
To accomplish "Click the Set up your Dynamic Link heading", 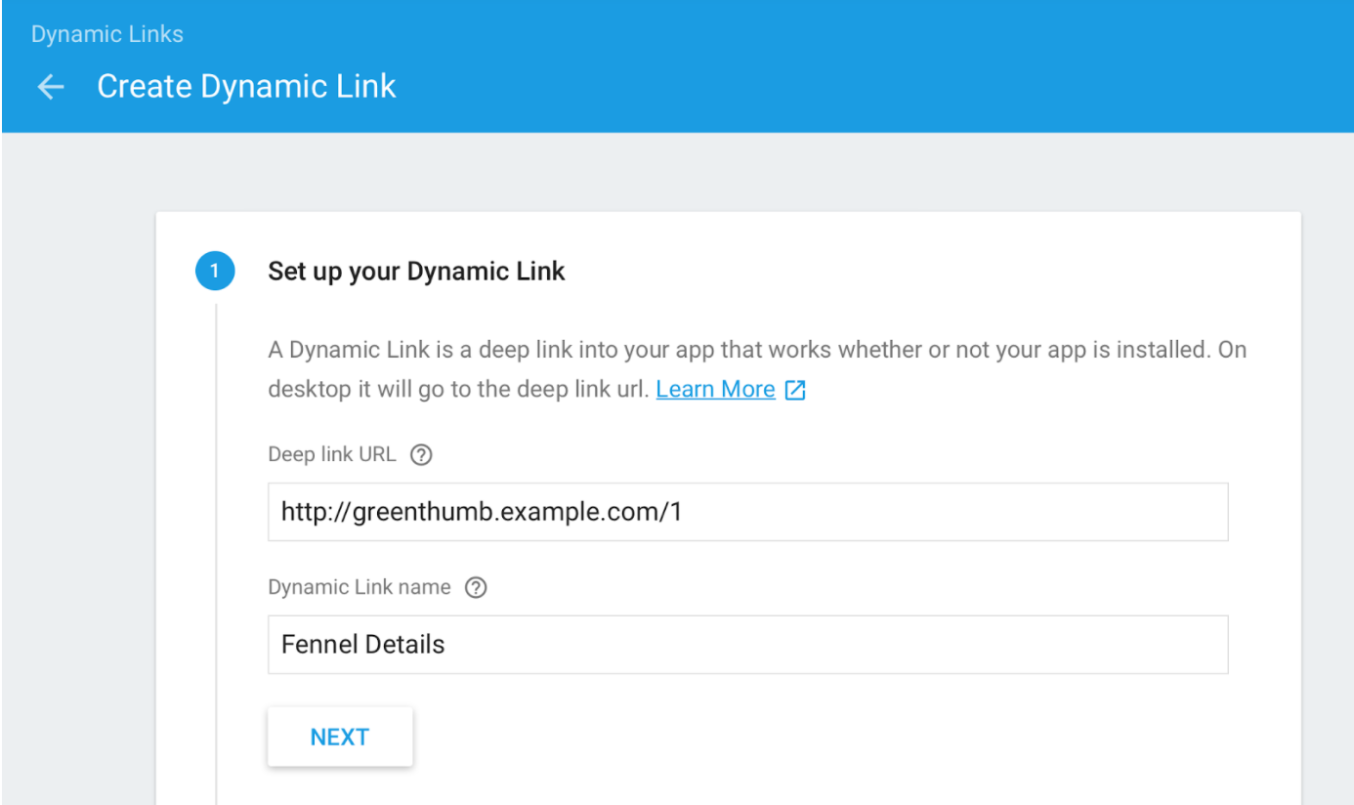I will point(416,272).
